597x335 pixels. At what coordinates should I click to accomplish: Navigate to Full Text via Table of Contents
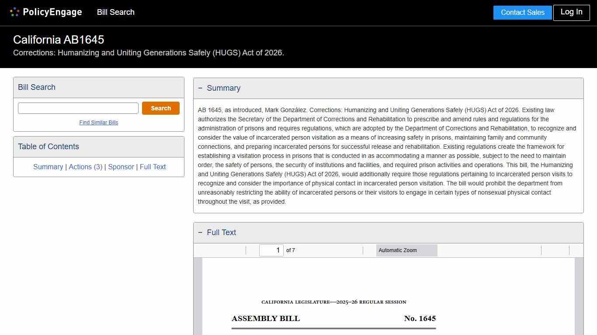click(153, 167)
